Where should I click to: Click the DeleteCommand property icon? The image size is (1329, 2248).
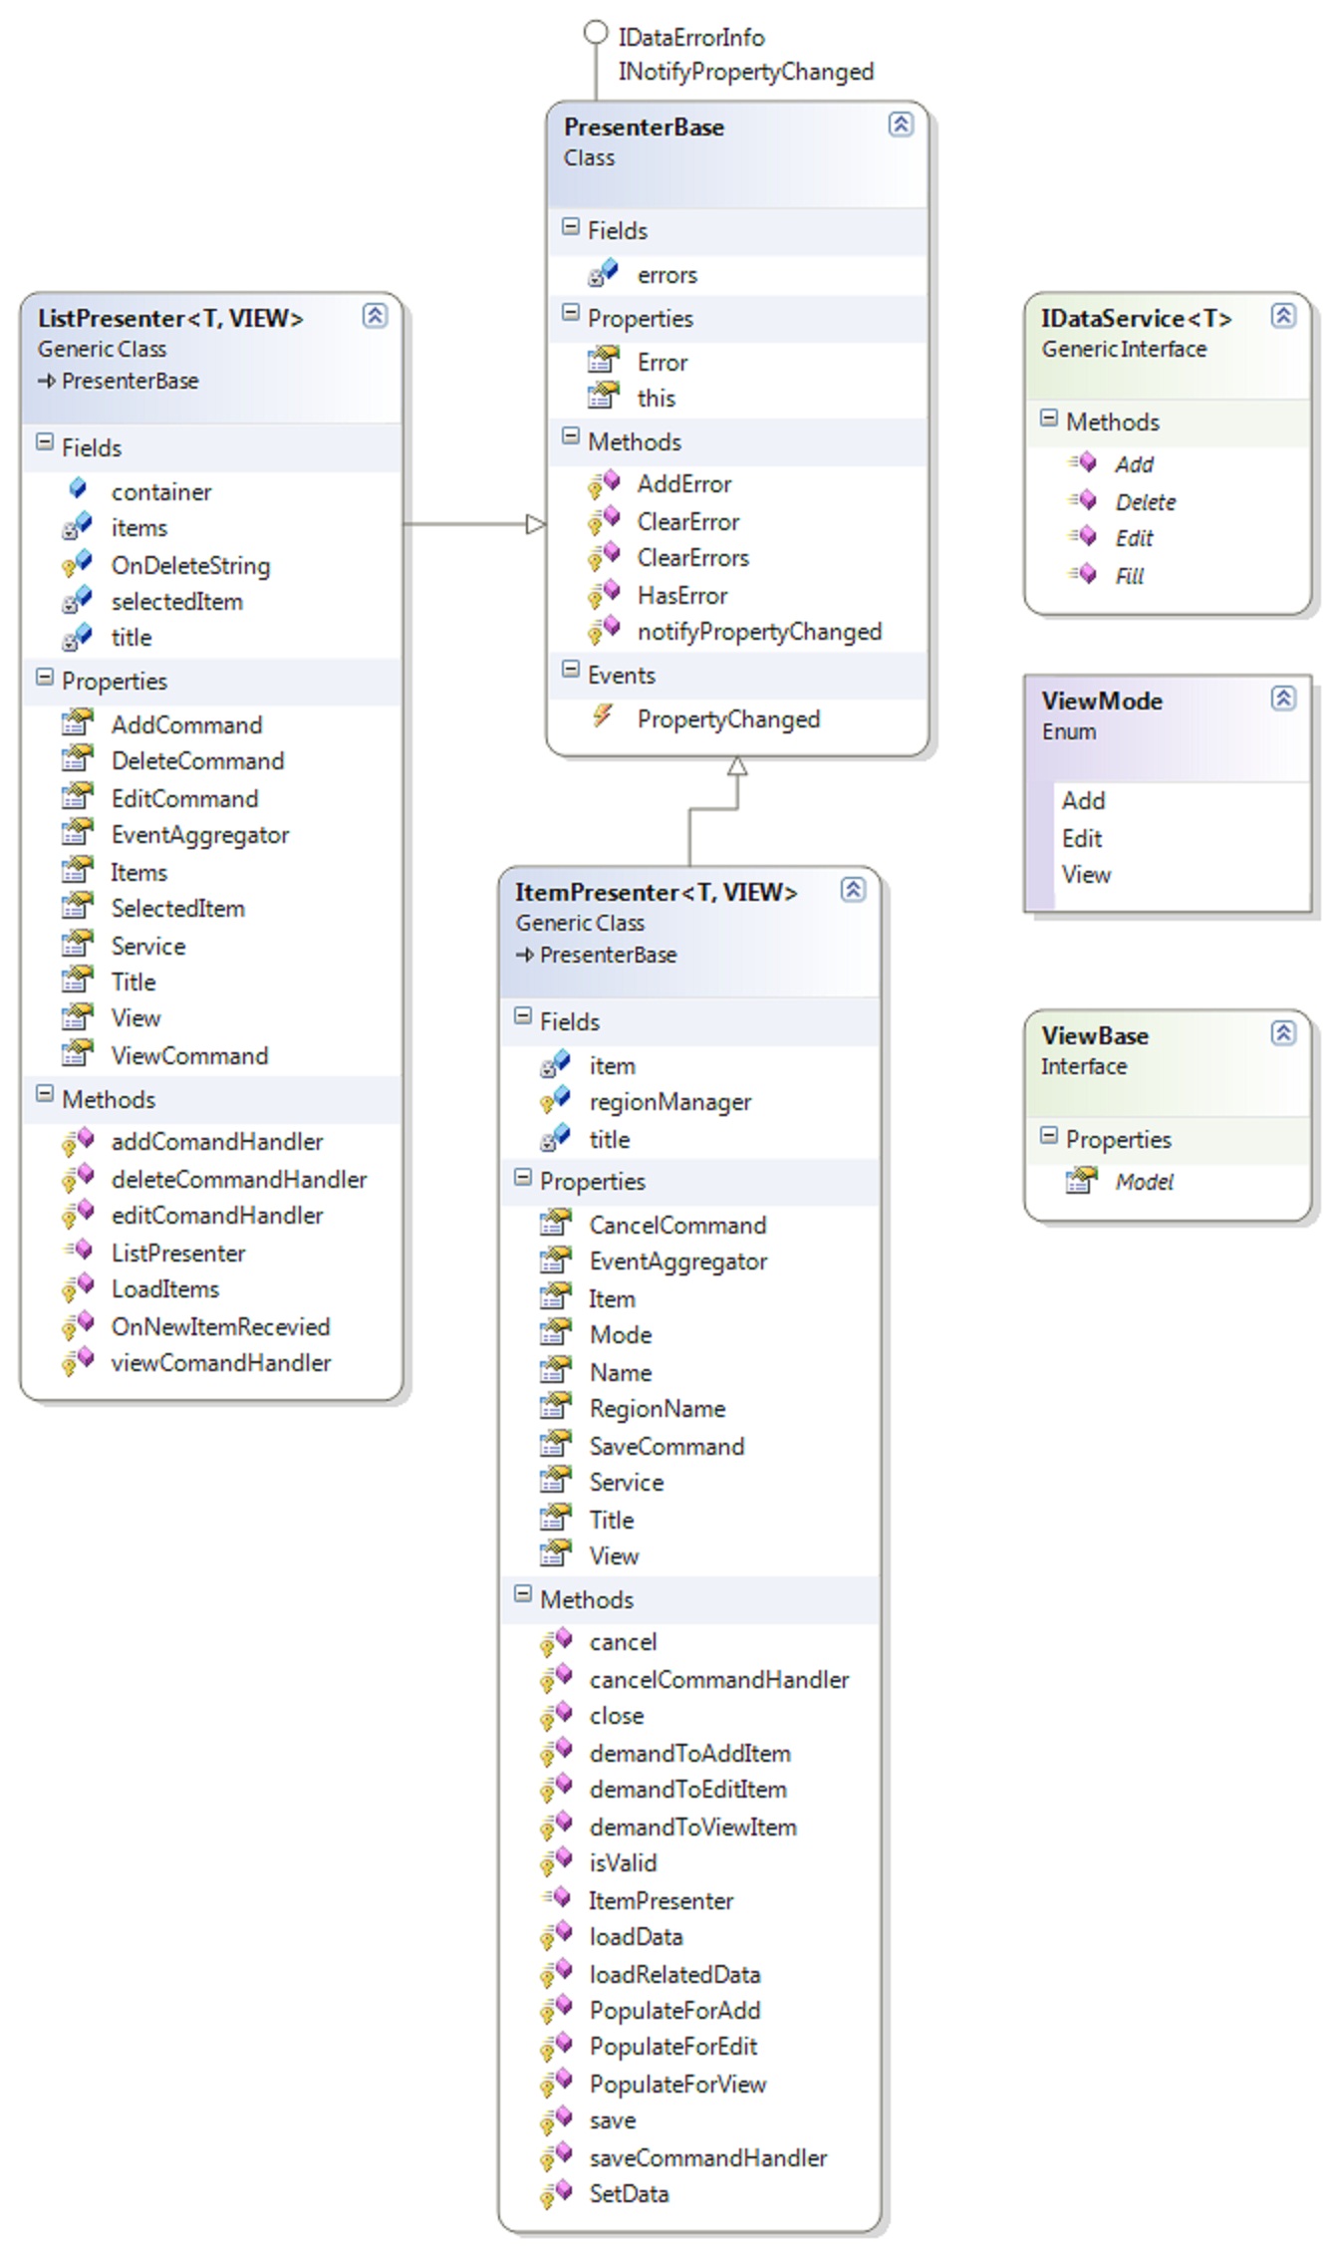click(x=77, y=759)
